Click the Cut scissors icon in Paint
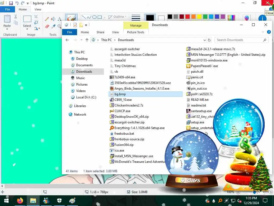 pos(16,17)
